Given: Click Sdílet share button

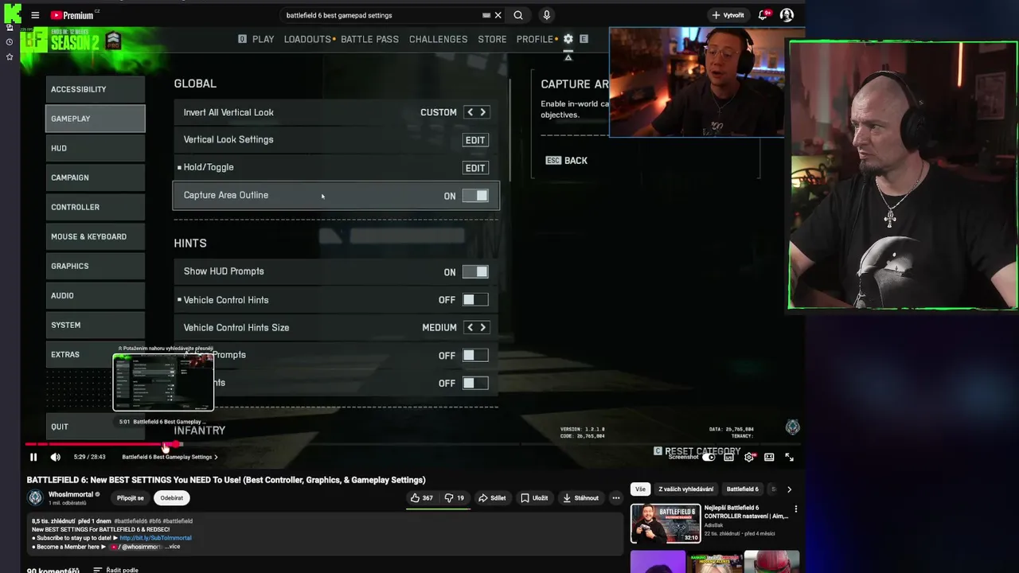Looking at the screenshot, I should click(x=492, y=498).
